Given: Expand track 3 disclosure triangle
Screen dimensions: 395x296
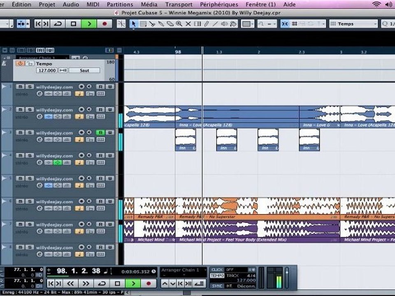Looking at the screenshot, I should coord(4,132).
